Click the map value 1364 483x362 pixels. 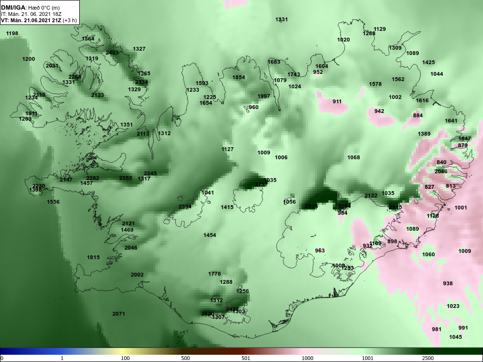click(x=88, y=39)
